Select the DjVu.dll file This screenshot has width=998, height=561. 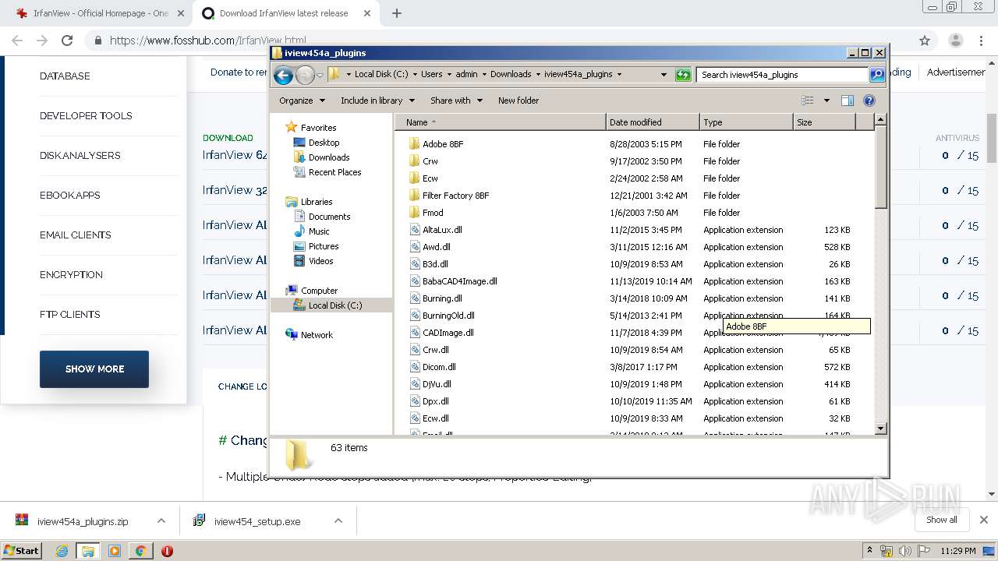pyautogui.click(x=437, y=384)
